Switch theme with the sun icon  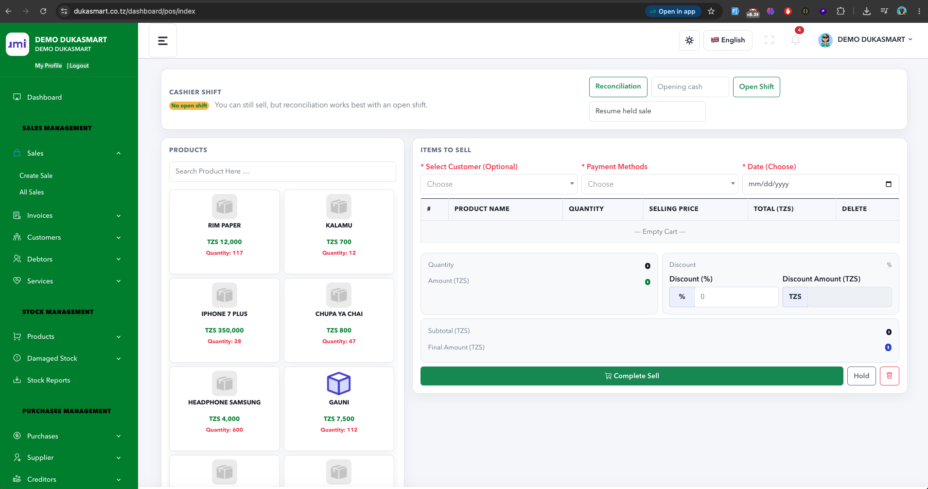[689, 40]
